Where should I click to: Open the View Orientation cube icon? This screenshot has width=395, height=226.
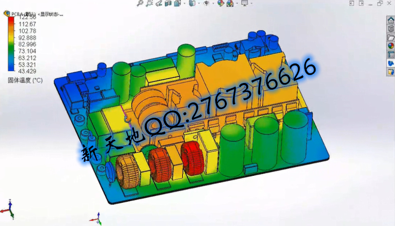178,3
